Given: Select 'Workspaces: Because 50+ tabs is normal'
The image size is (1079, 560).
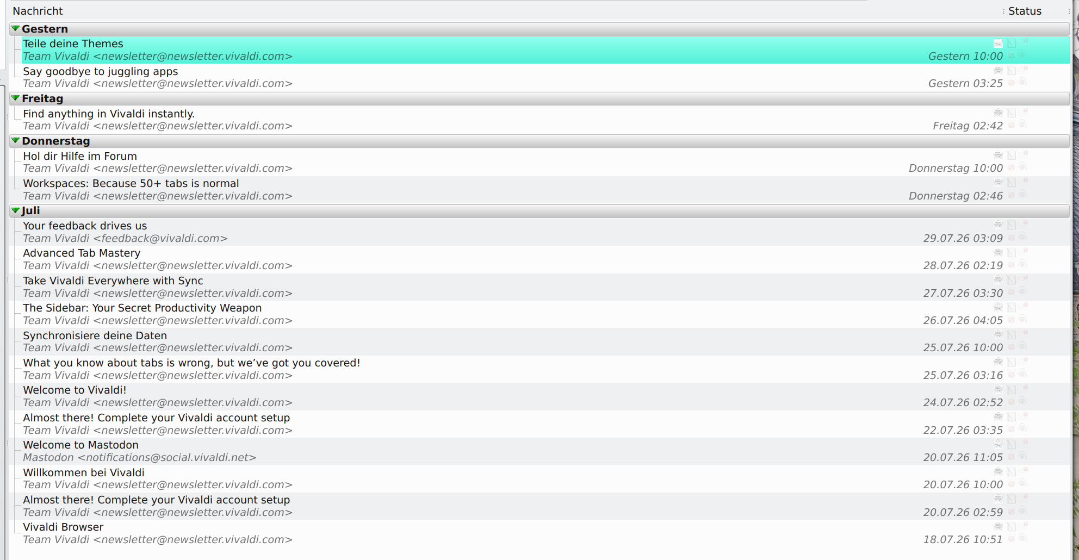Looking at the screenshot, I should click(x=131, y=183).
